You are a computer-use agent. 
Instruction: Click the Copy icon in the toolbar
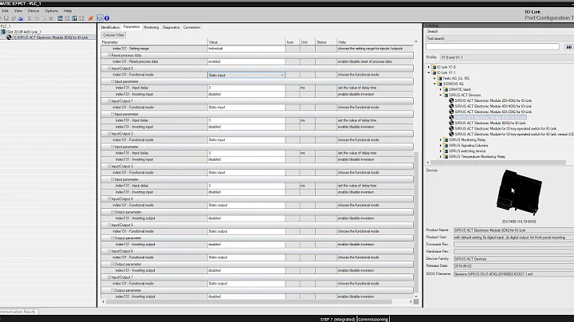click(37, 18)
